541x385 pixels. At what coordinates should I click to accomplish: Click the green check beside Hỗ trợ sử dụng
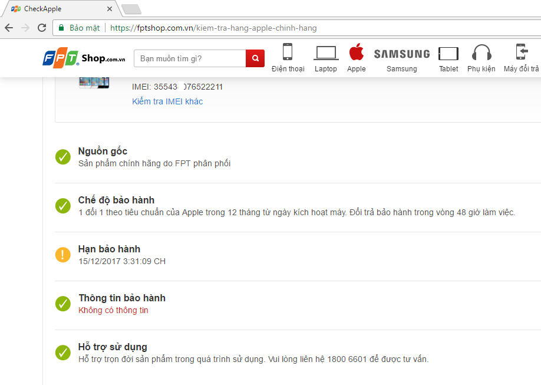pyautogui.click(x=63, y=353)
